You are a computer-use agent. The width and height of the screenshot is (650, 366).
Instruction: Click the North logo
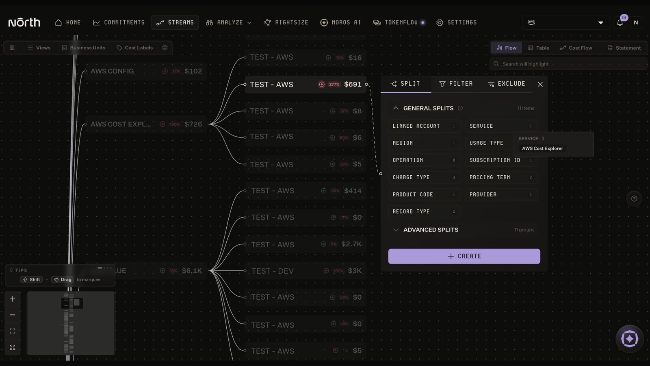[24, 22]
